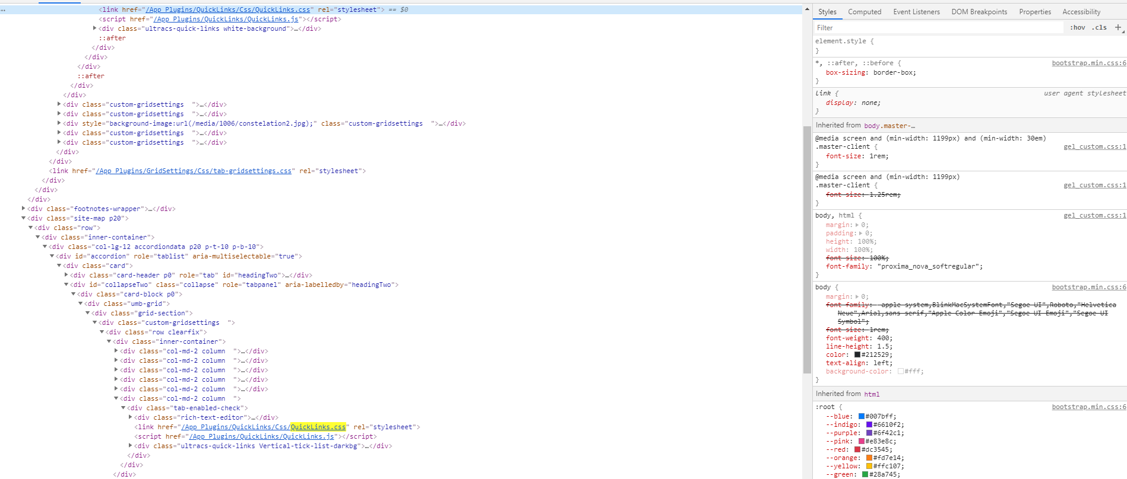This screenshot has width=1127, height=479.
Task: Select the card-block p0 div row
Action: coord(130,294)
